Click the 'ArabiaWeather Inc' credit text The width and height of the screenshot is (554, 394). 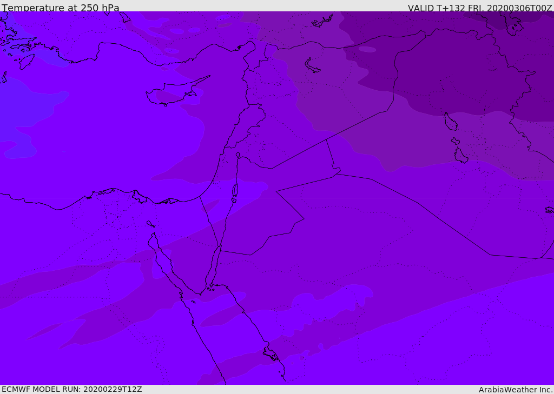515,390
